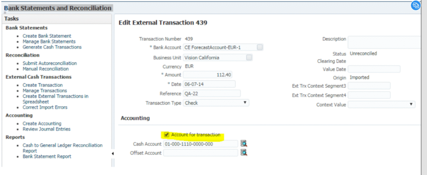Open Correct Import Errors task
Screen dimensions: 427x175
(45, 107)
